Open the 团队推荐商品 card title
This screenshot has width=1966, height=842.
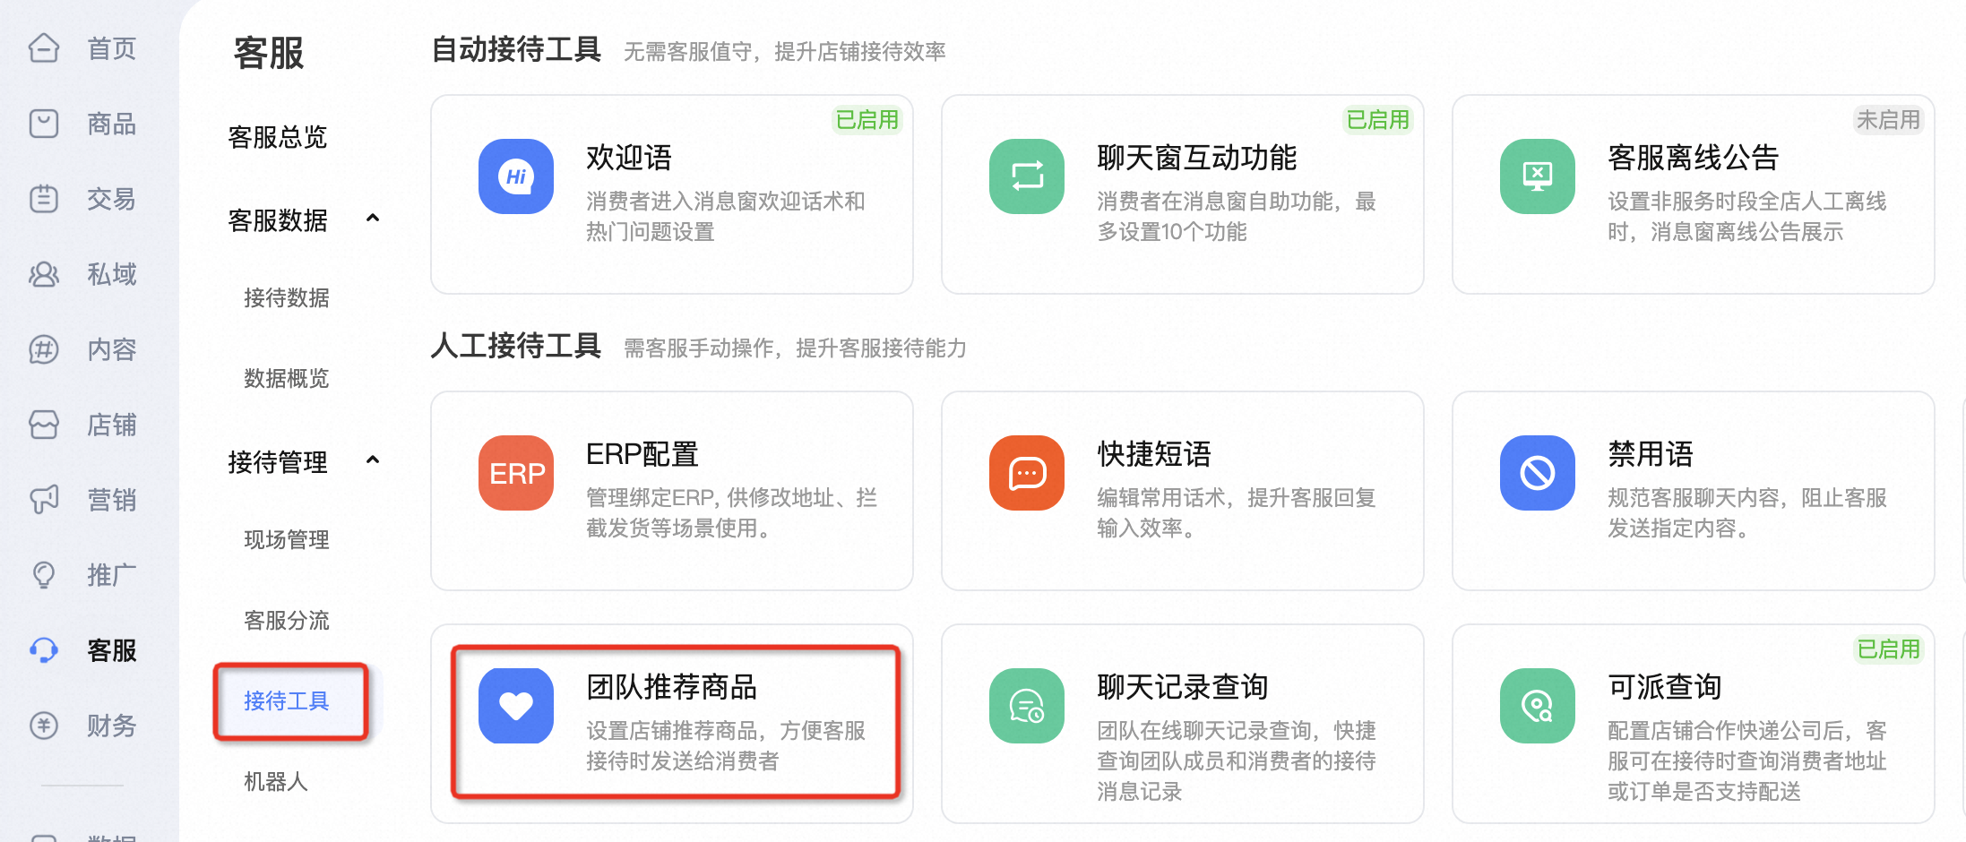[x=671, y=687]
